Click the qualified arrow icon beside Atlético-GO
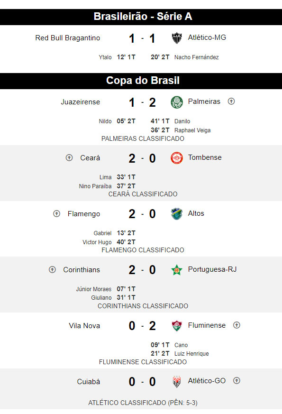 coord(237,381)
